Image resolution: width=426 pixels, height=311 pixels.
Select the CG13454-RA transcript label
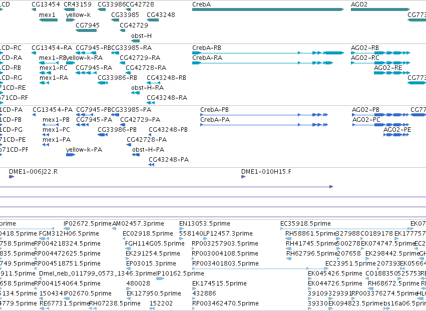pos(52,48)
